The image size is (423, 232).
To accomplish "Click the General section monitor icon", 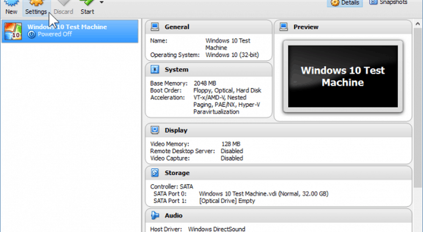I will pyautogui.click(x=155, y=27).
